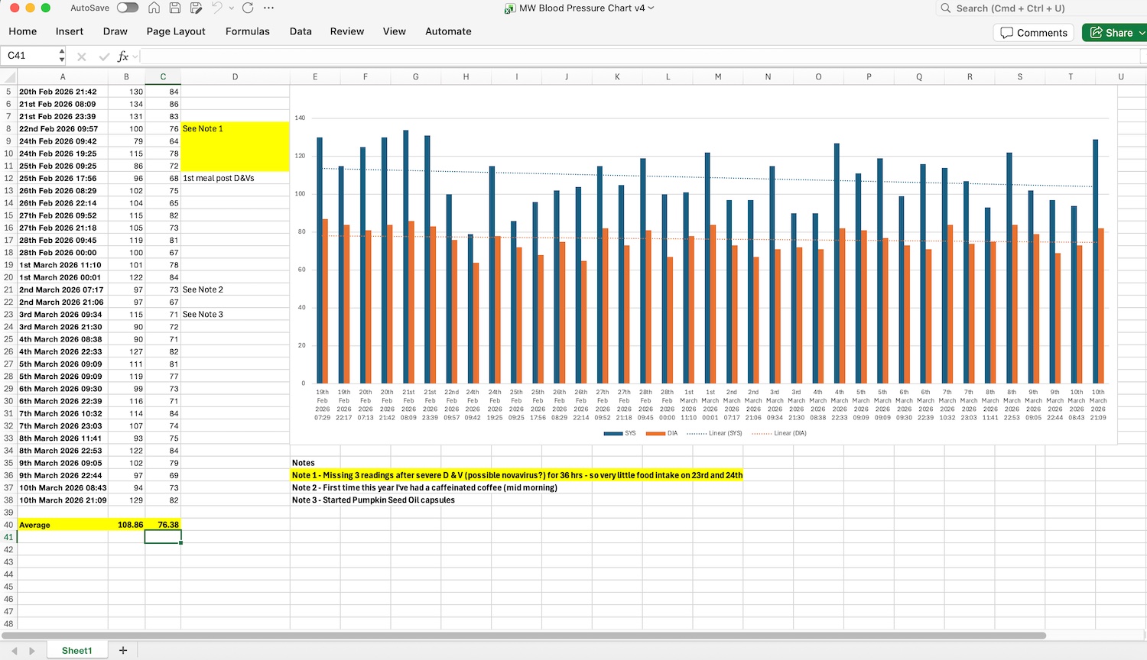Image resolution: width=1147 pixels, height=660 pixels.
Task: Open the Comments pane
Action: point(1033,33)
